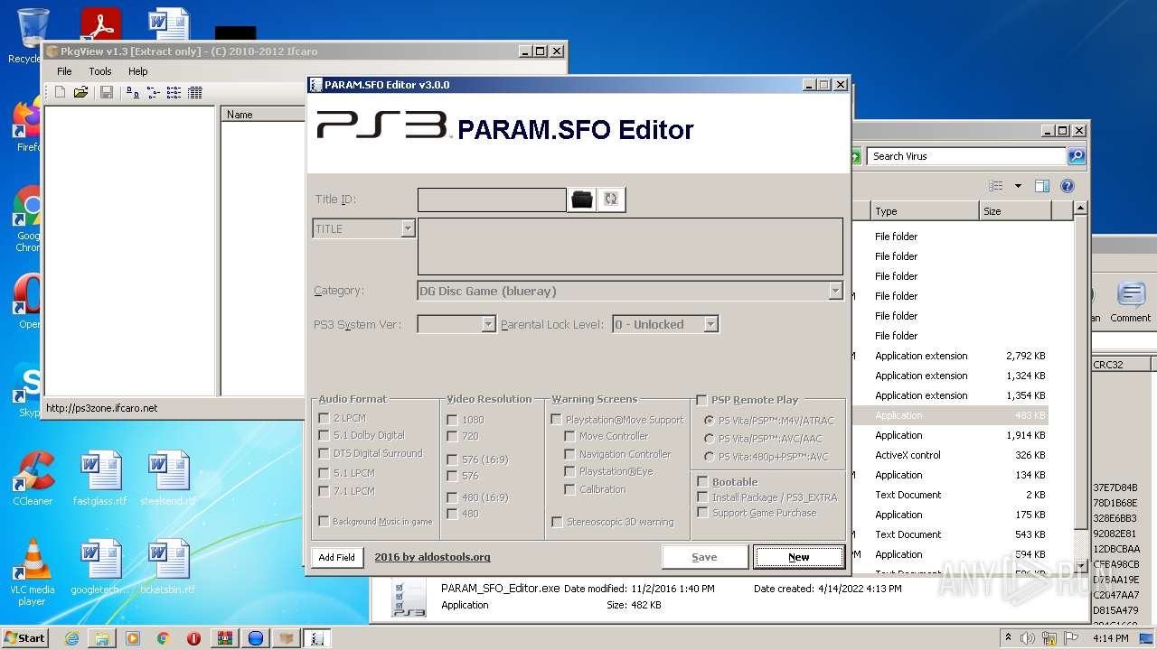Open ticketsbin.rtf desktop document
This screenshot has width=1157, height=650.
[168, 567]
